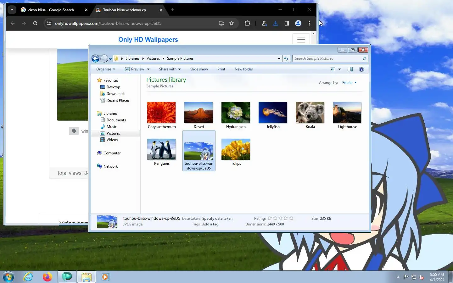Select the Koala picture
The height and width of the screenshot is (283, 453).
pyautogui.click(x=310, y=115)
